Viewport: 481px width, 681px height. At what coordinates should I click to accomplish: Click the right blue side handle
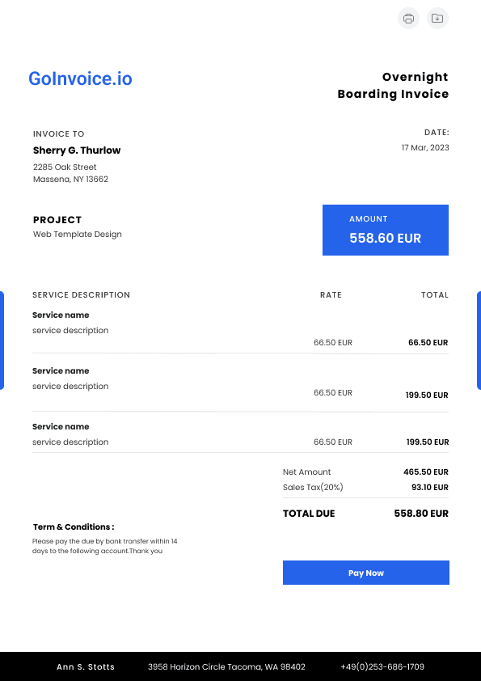[x=479, y=340]
